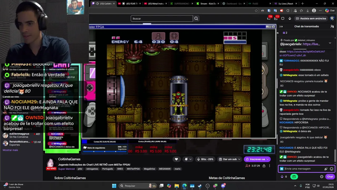Click the chat vertical scrollbar
This screenshot has width=337, height=190.
pos(335,156)
